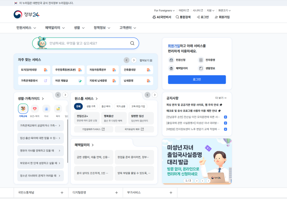Click the bunny mascot in search bar
The width and height of the screenshot is (287, 199).
tap(41, 43)
